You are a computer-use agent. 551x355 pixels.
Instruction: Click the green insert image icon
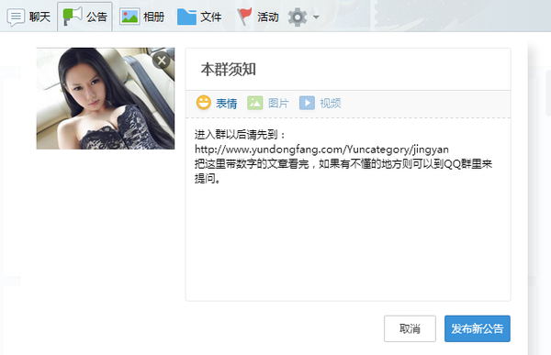coord(254,103)
